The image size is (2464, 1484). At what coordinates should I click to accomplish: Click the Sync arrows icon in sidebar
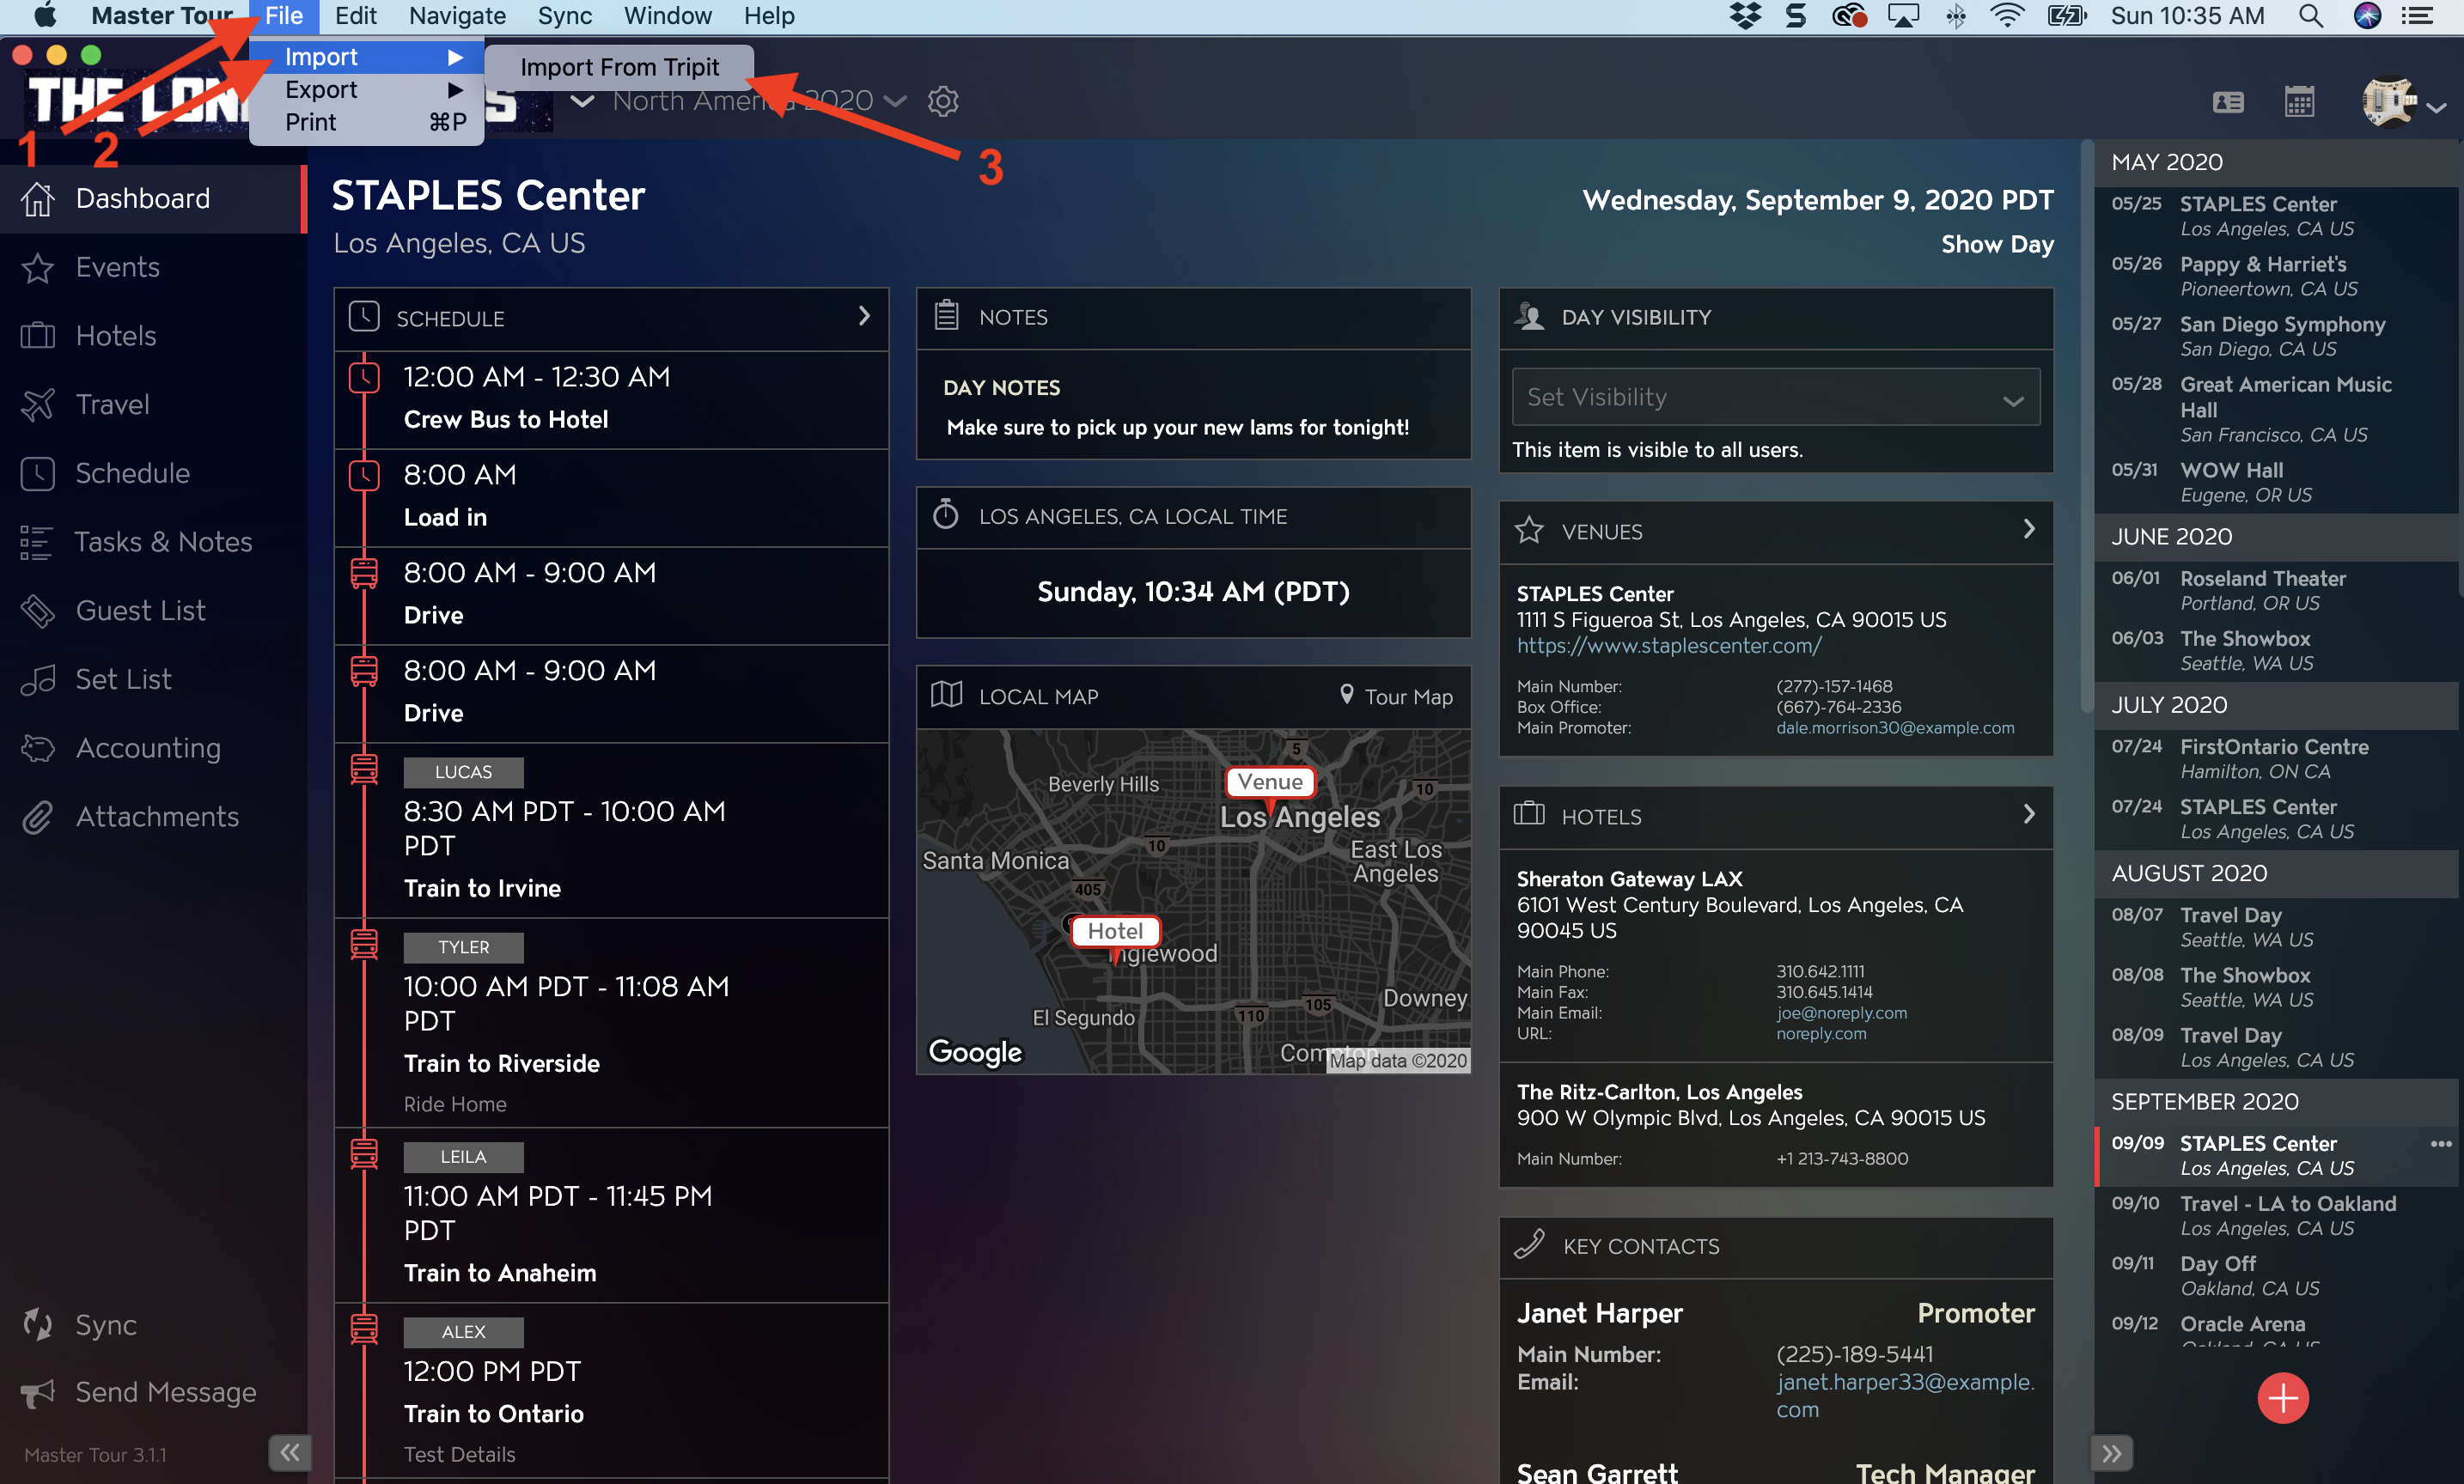(38, 1325)
